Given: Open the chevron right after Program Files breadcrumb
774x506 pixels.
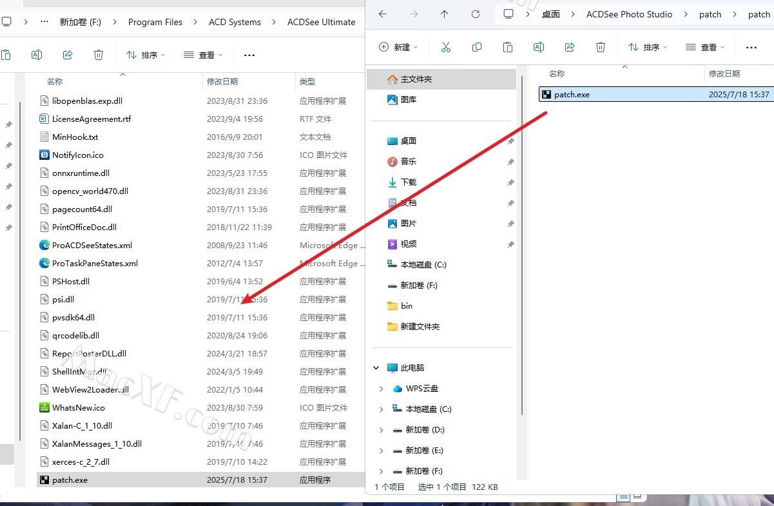Looking at the screenshot, I should tap(195, 22).
